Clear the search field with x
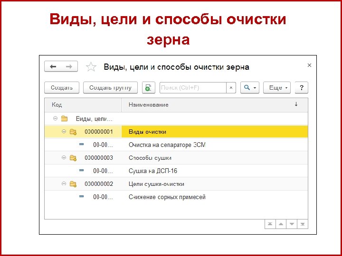This screenshot has width=342, height=256. tap(231, 88)
